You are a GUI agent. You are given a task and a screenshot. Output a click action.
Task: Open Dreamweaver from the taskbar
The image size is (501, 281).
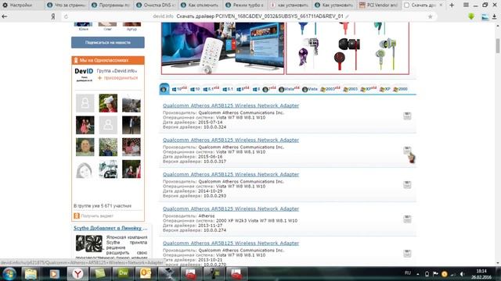tap(124, 274)
